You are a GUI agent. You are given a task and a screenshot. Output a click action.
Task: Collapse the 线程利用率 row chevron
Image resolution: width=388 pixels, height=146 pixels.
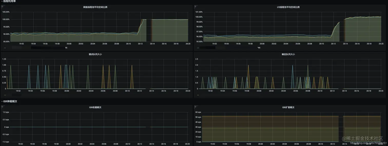point(2,1)
